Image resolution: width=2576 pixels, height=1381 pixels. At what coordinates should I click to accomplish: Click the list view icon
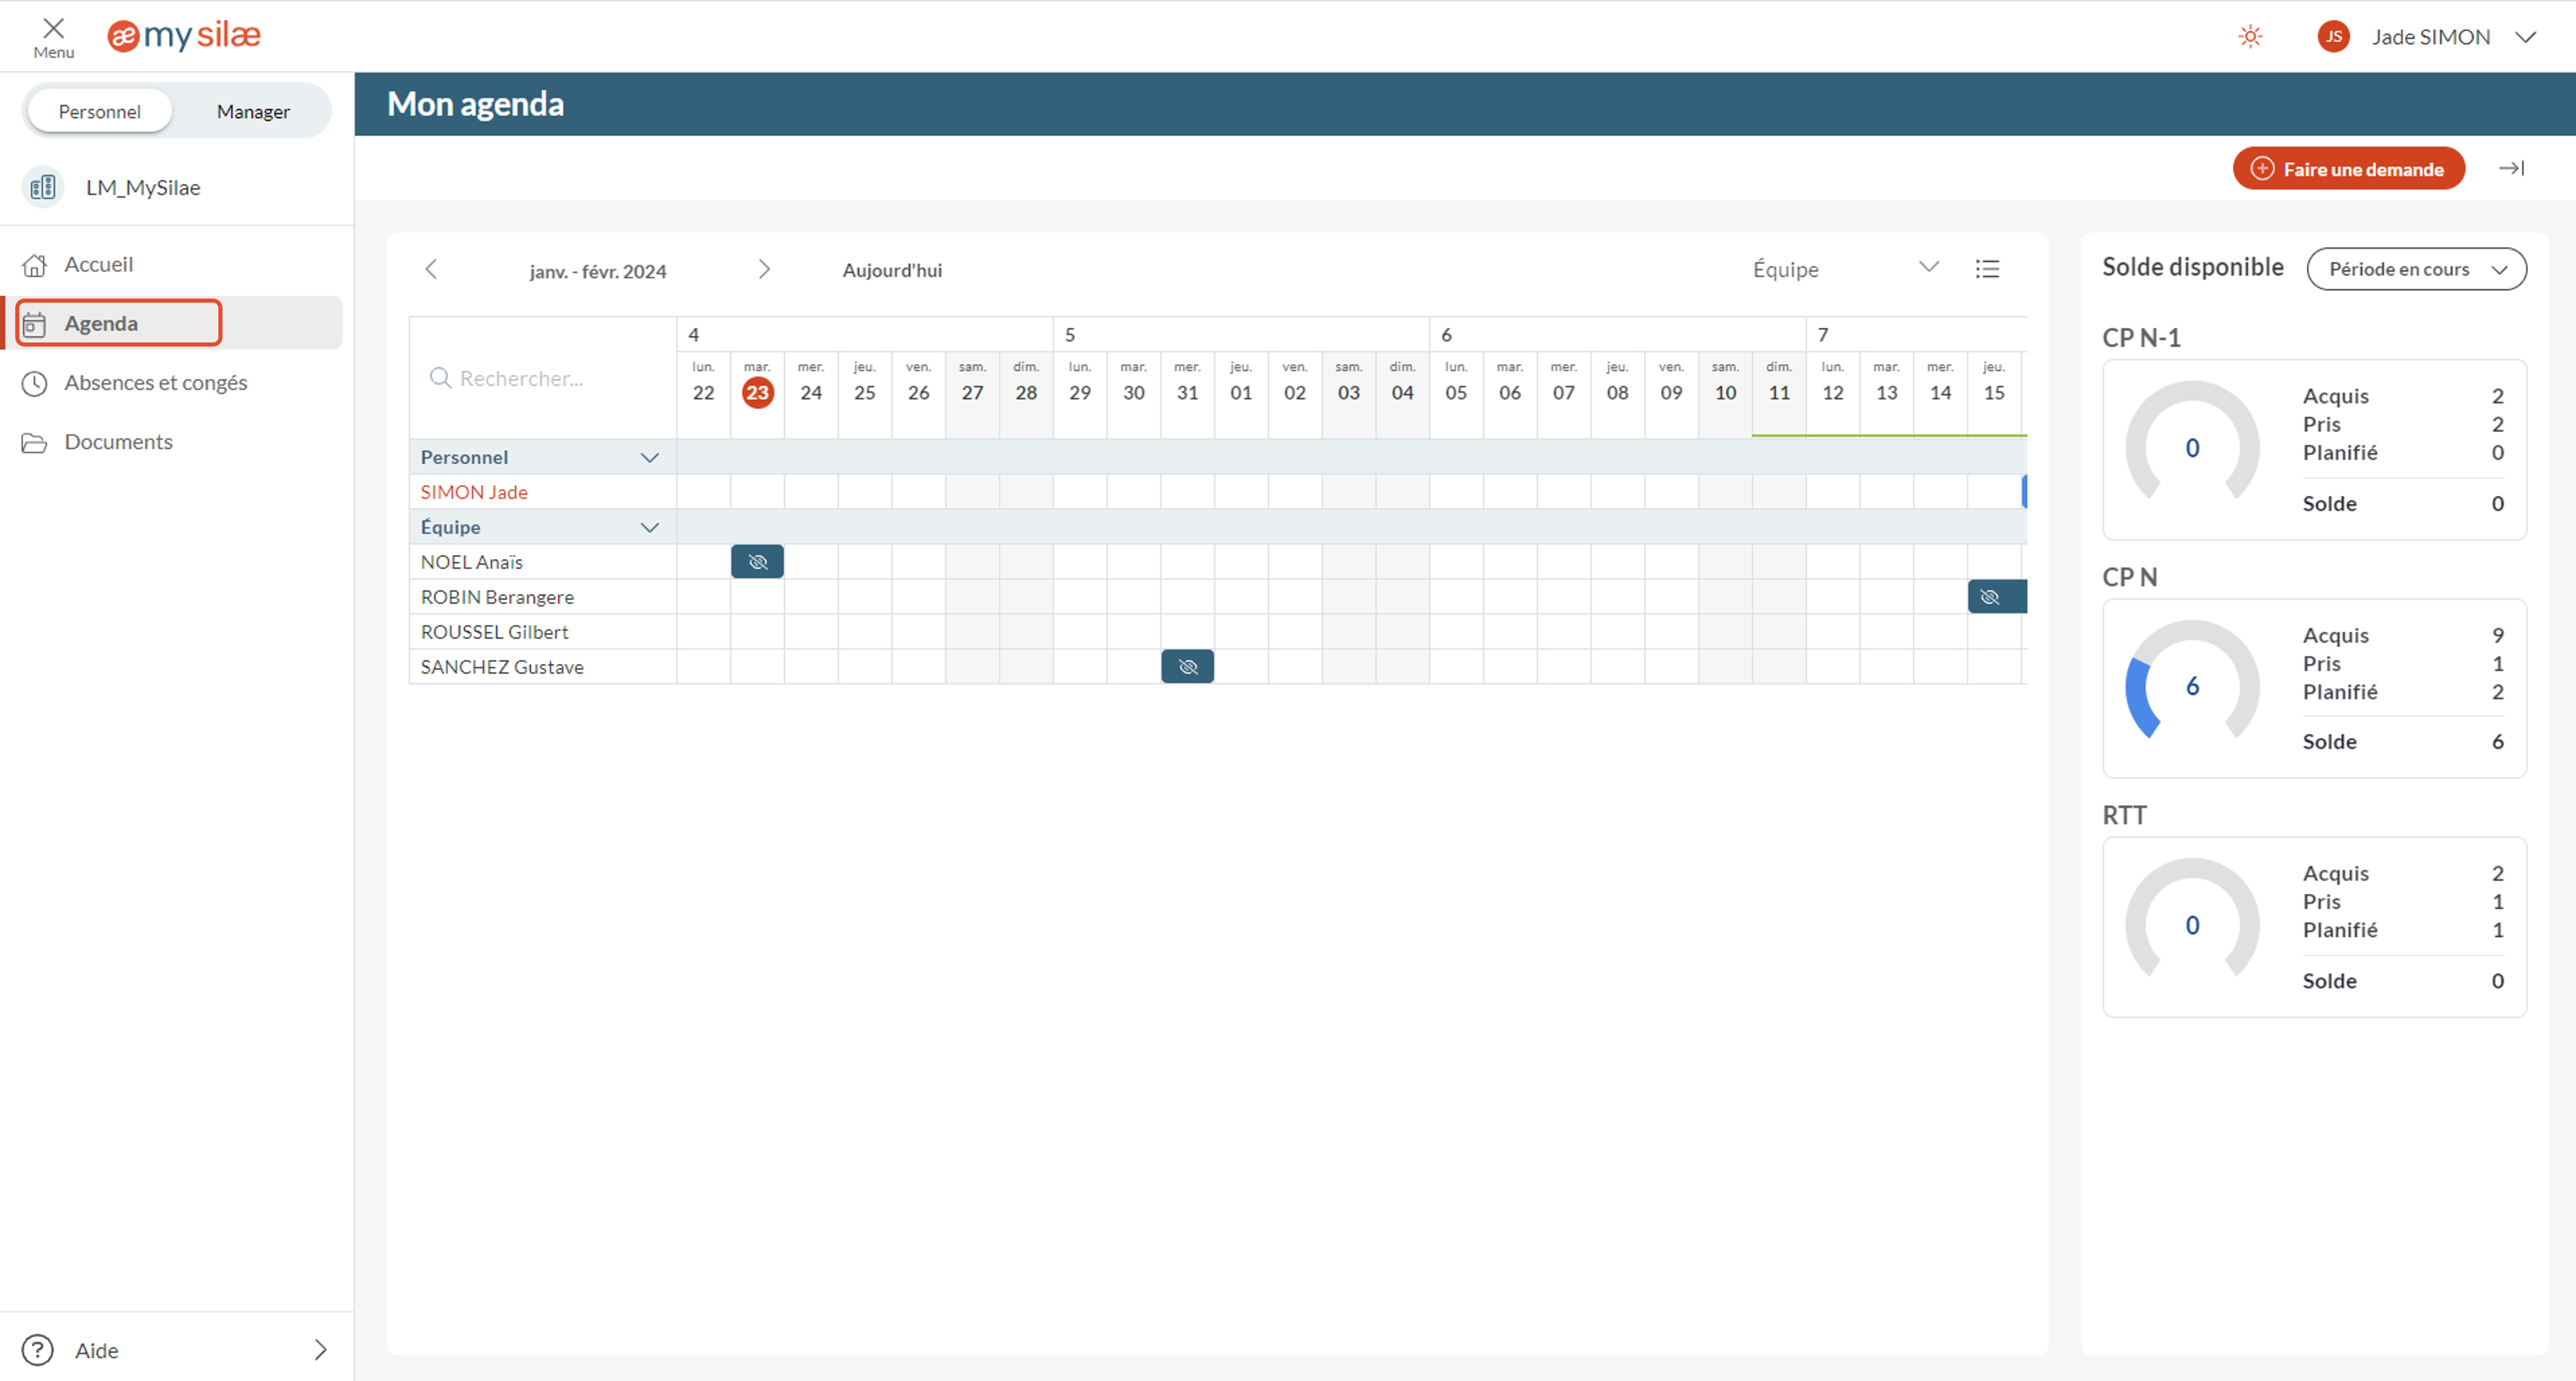tap(1987, 269)
